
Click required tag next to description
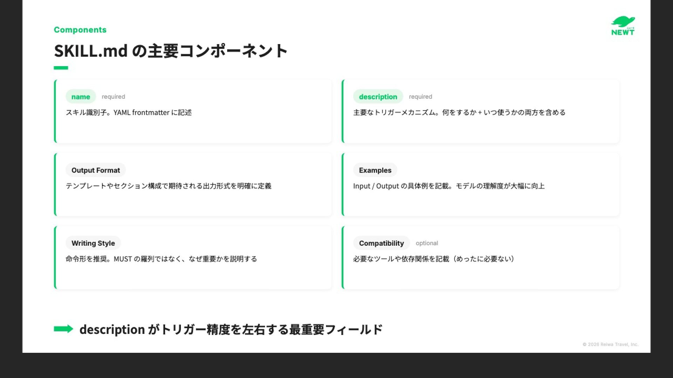coord(420,97)
